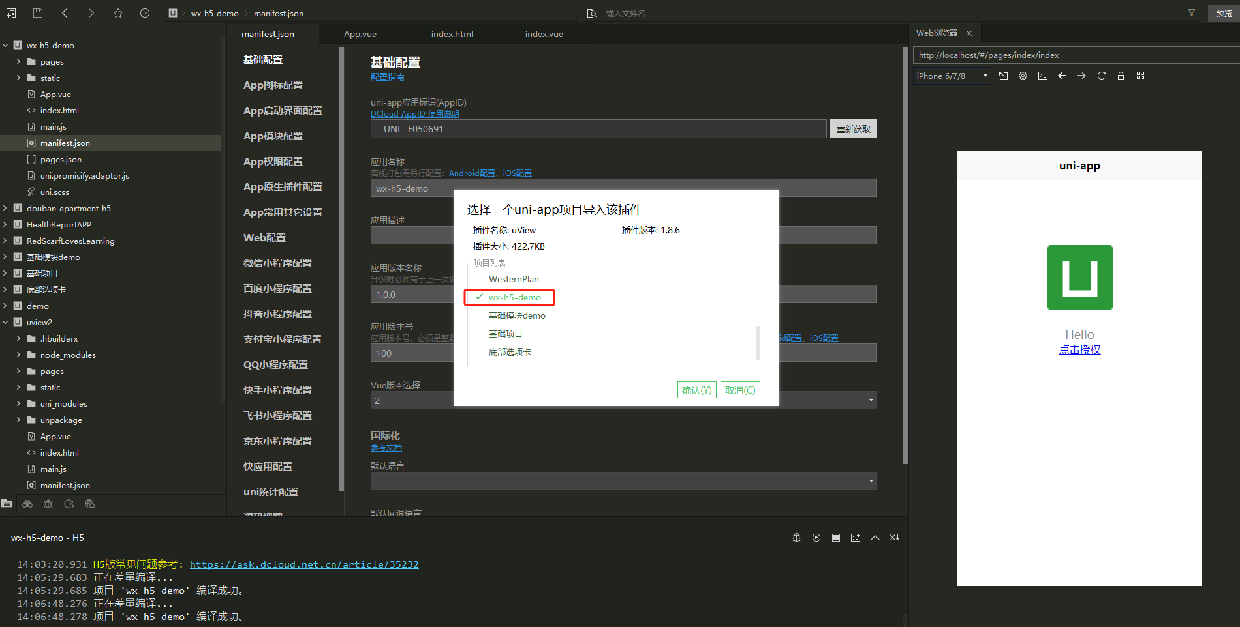
Task: Open 微信小程序配置 section
Action: [277, 263]
